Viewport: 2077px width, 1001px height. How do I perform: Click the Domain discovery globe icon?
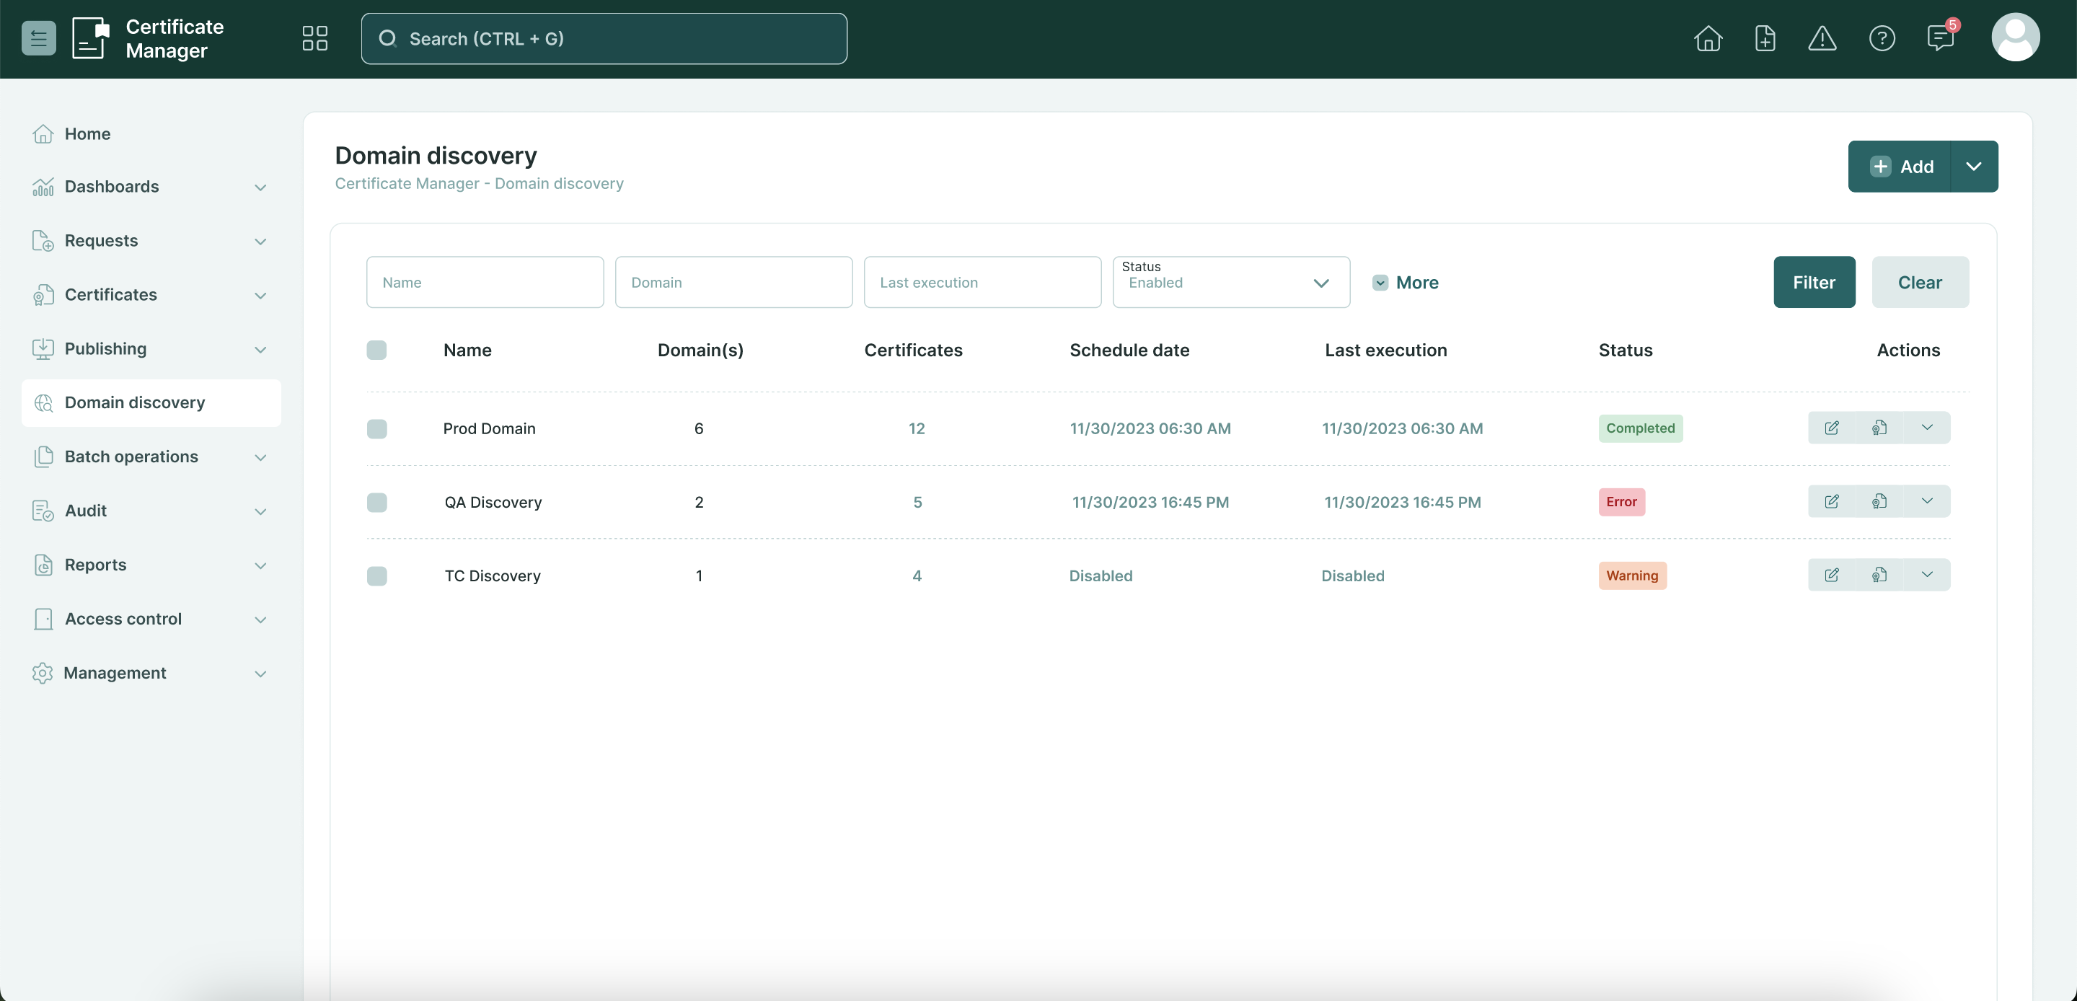pos(43,402)
